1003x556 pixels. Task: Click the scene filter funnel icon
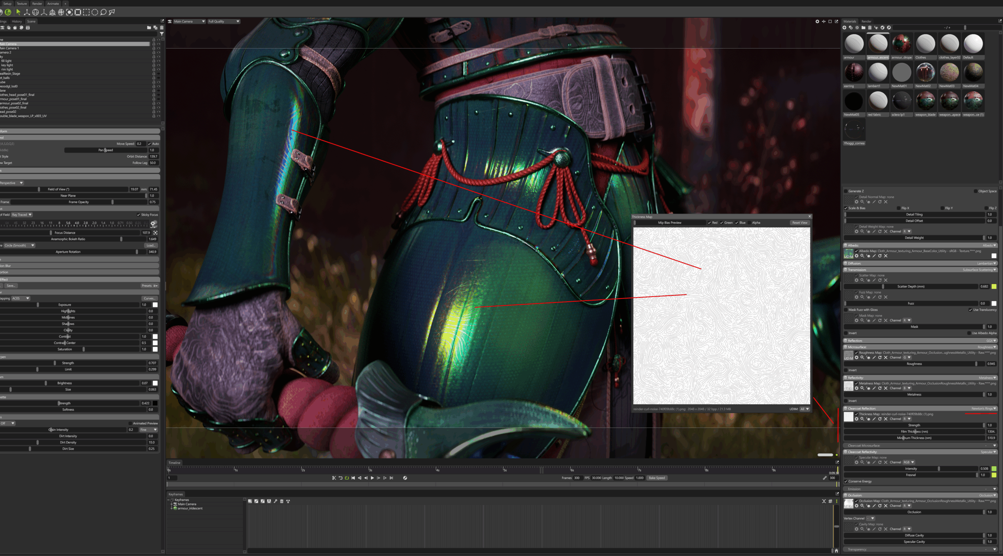point(161,34)
